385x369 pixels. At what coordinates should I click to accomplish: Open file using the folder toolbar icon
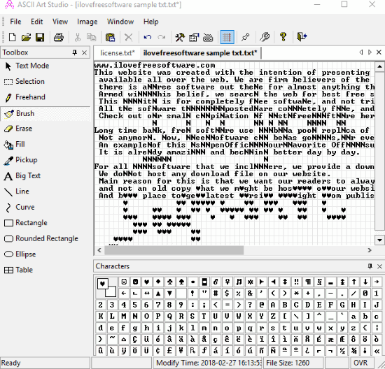point(26,37)
